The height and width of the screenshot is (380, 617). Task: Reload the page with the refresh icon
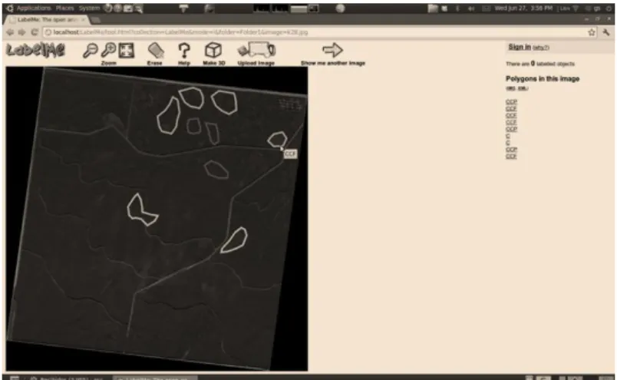click(35, 32)
